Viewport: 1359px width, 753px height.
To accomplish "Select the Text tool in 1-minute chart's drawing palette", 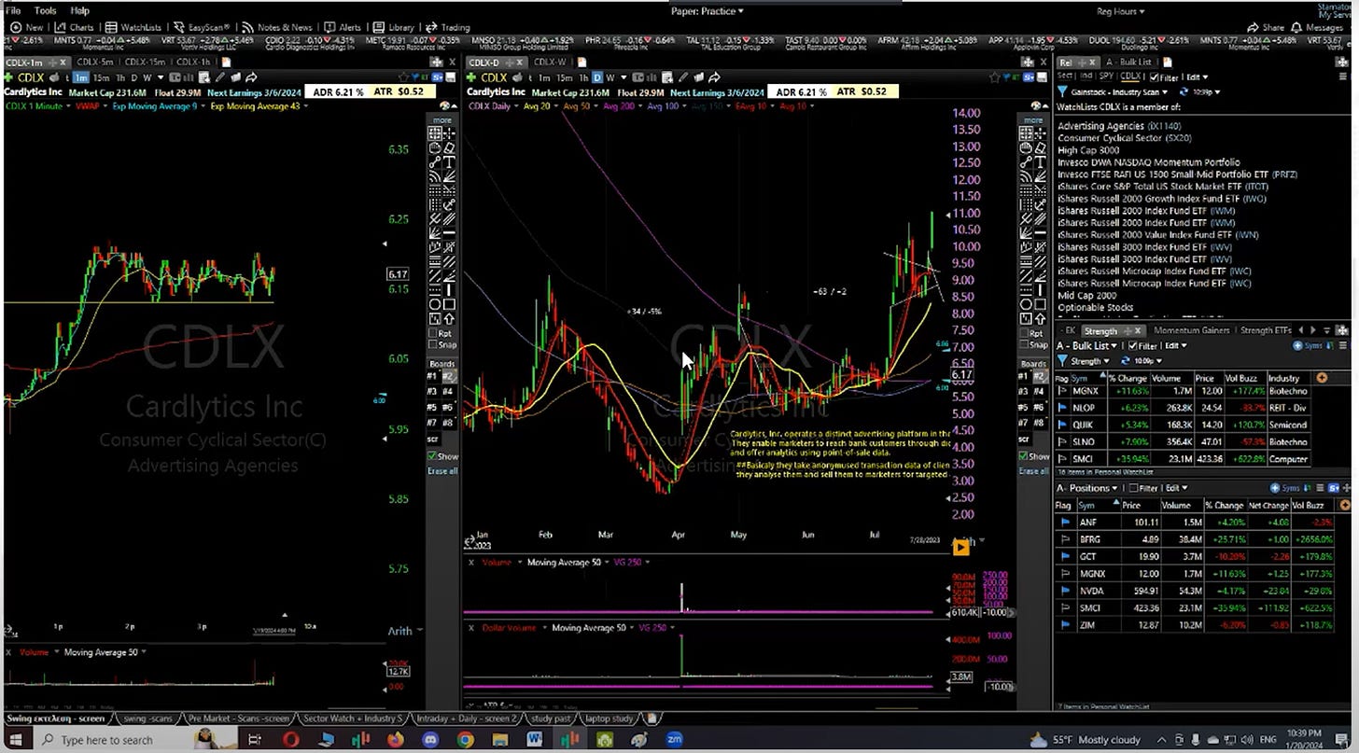I will tap(449, 162).
